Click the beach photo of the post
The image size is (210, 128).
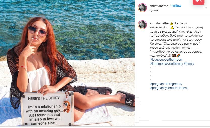tap(67, 63)
